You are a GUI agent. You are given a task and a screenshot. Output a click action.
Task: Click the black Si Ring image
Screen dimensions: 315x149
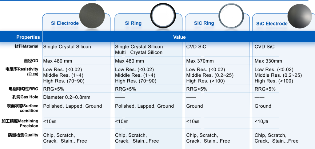[x=163, y=16]
